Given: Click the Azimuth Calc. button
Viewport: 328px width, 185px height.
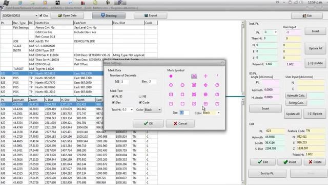Looking at the screenshot, I should 296,96.
